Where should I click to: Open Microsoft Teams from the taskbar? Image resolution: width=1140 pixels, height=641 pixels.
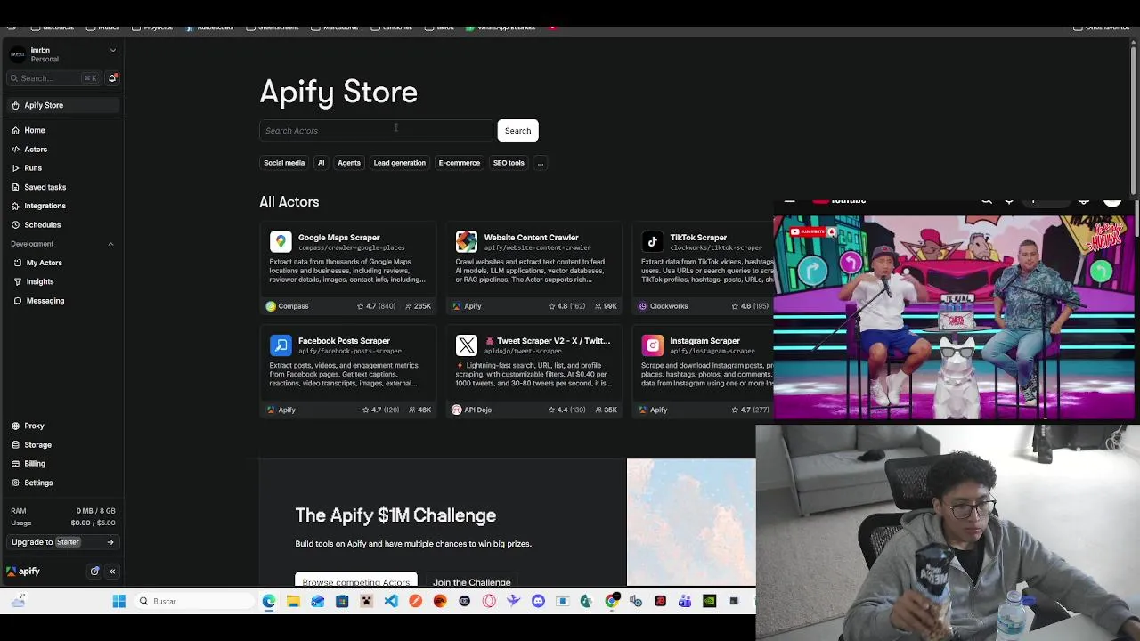685,602
